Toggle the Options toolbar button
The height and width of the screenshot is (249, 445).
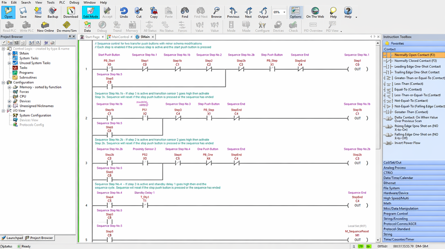(295, 13)
